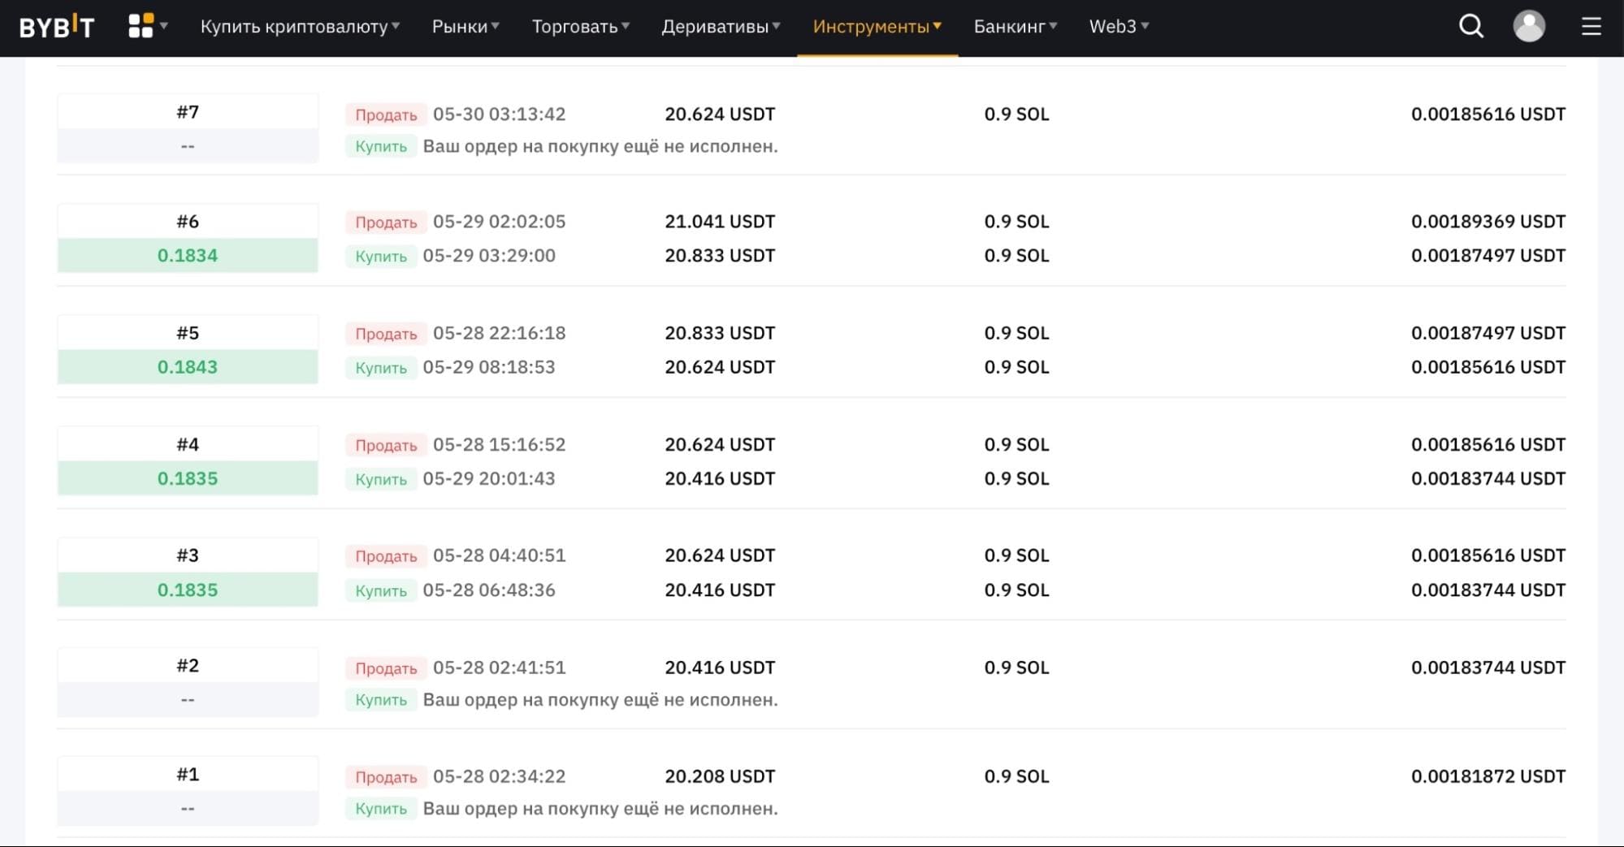The height and width of the screenshot is (847, 1624).
Task: Click the sell timestamp 05-29 02:02:05
Action: click(x=499, y=222)
